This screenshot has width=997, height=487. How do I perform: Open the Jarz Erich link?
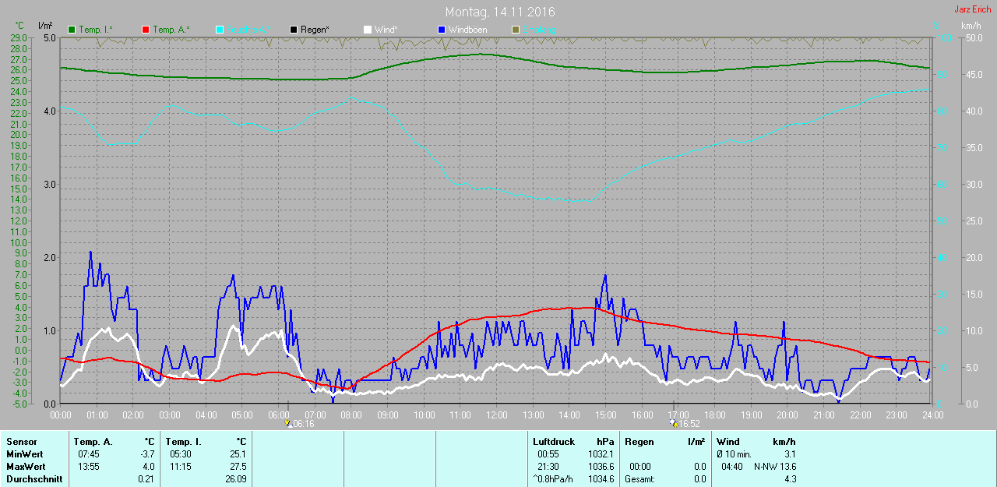tap(973, 9)
